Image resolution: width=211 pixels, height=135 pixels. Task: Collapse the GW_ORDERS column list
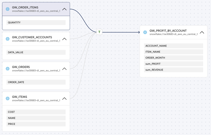64,69
